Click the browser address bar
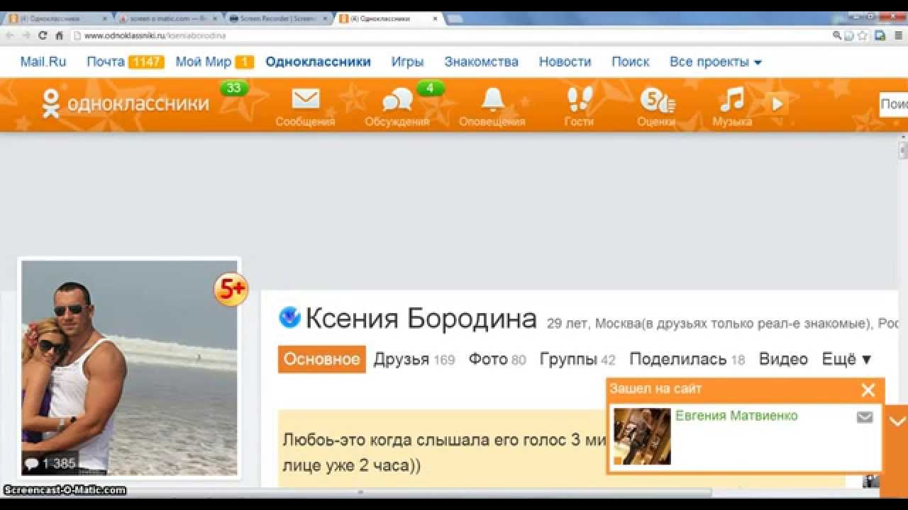The image size is (908, 510). click(454, 35)
